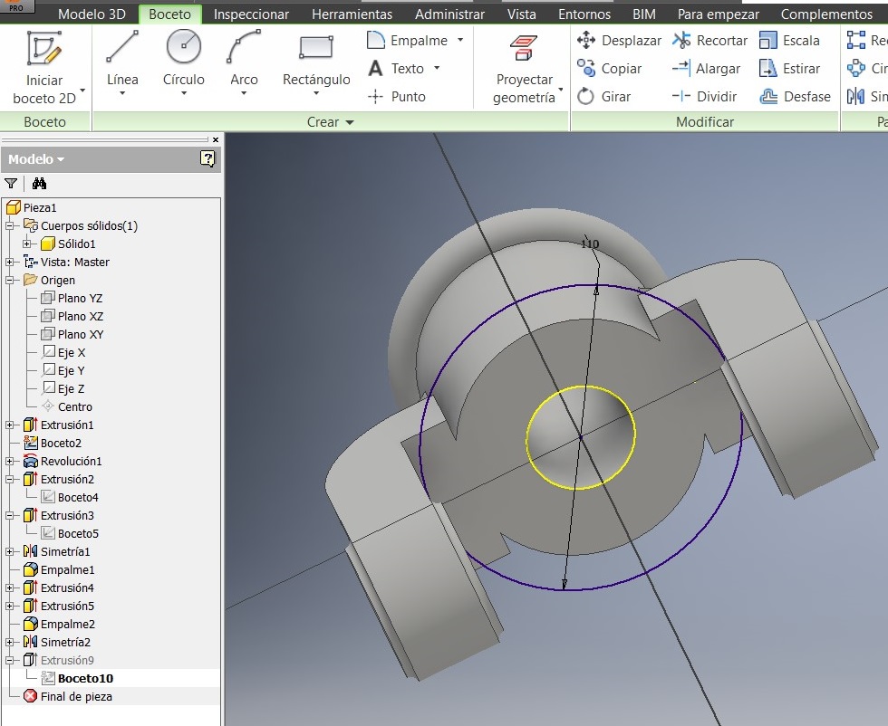The image size is (888, 726).
Task: Select Plano XZ in the tree
Action: [72, 316]
